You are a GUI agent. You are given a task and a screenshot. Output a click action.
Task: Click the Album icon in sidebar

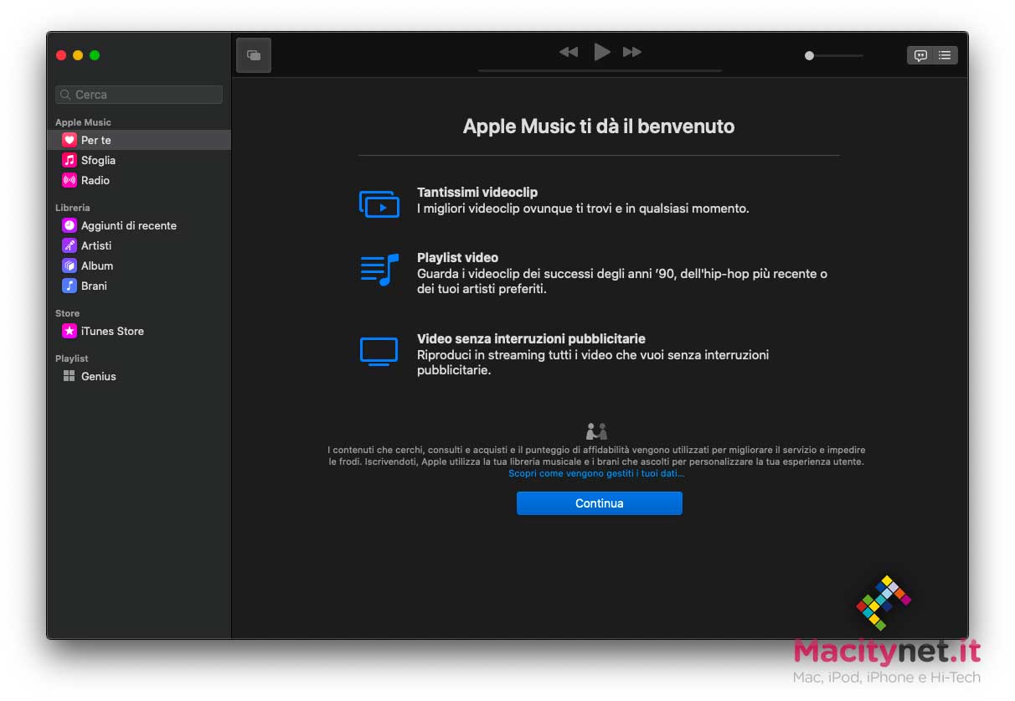pos(70,265)
